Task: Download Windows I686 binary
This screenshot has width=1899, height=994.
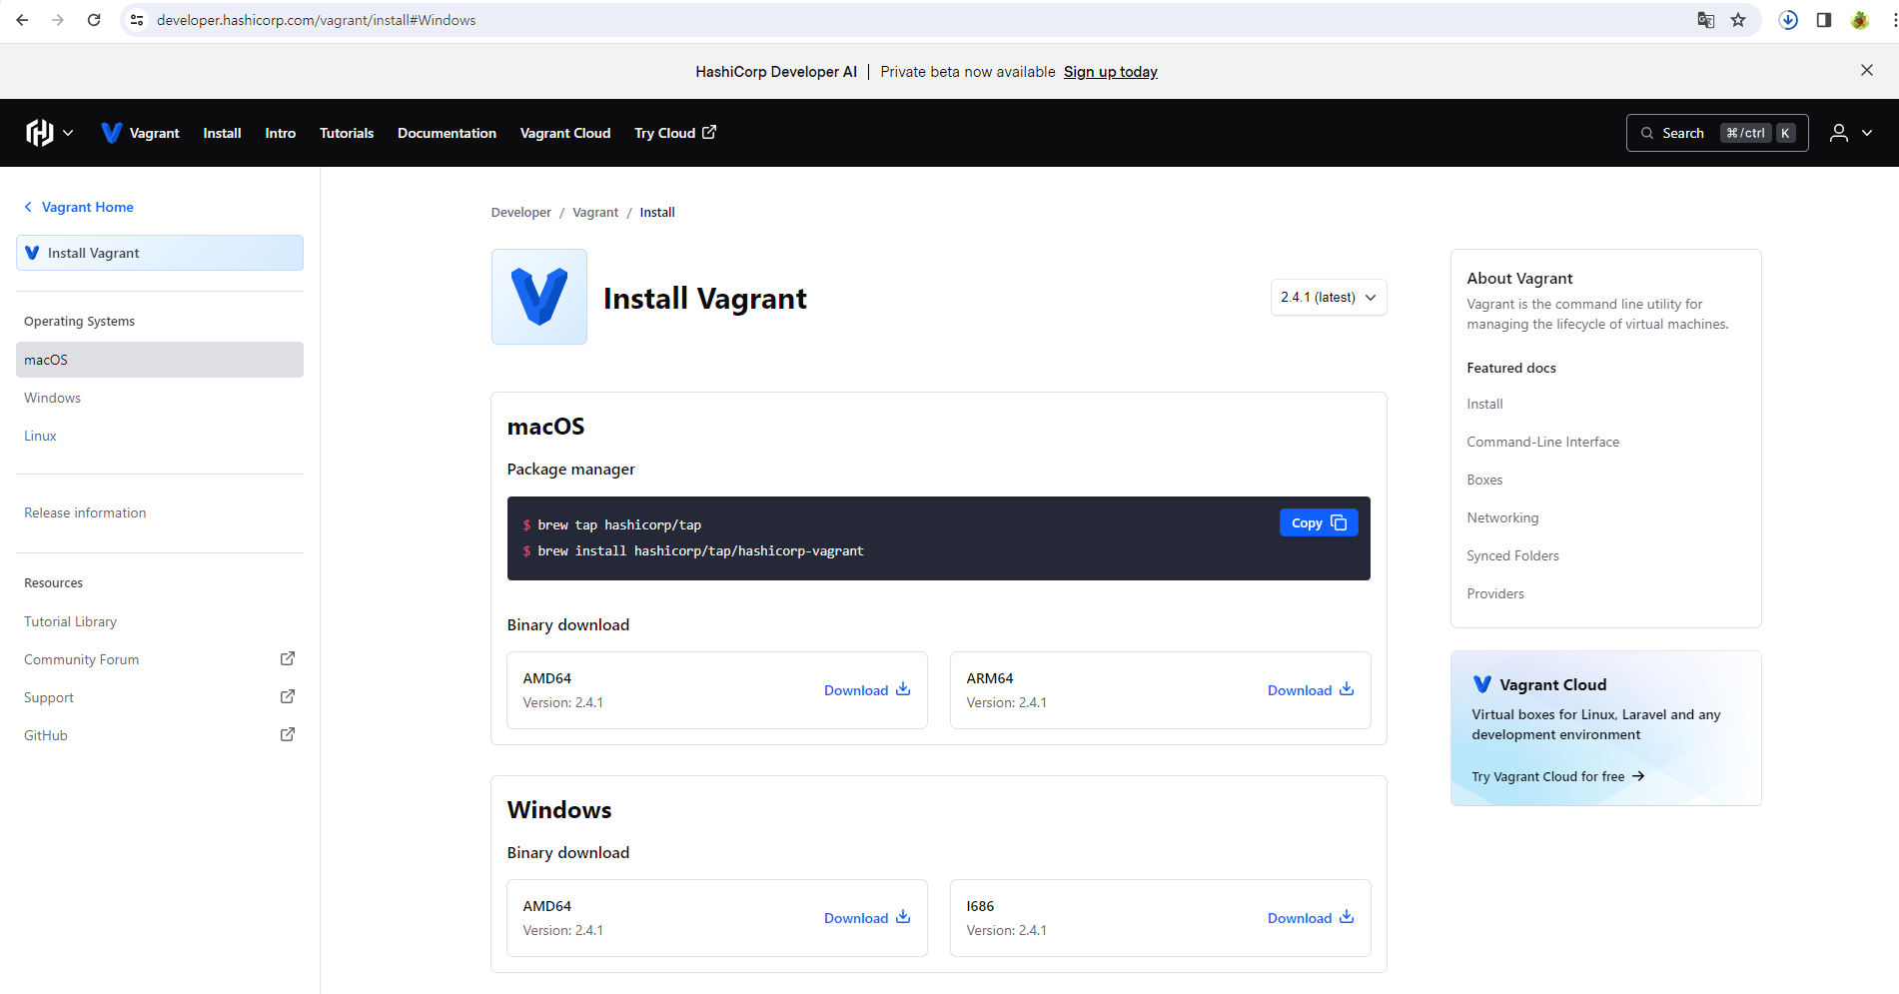Action: tap(1310, 918)
